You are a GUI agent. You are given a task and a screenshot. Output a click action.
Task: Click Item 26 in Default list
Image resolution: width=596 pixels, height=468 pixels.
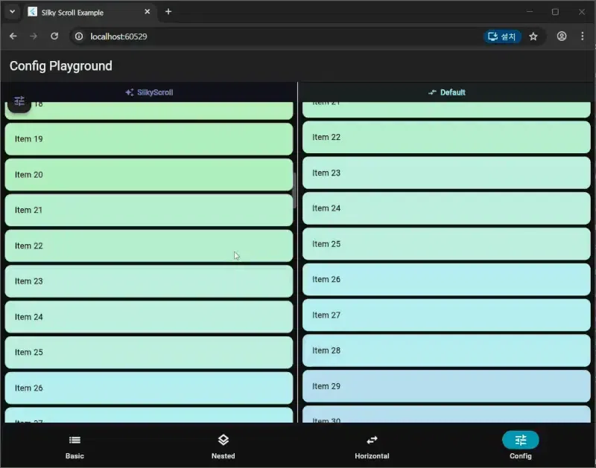(446, 279)
